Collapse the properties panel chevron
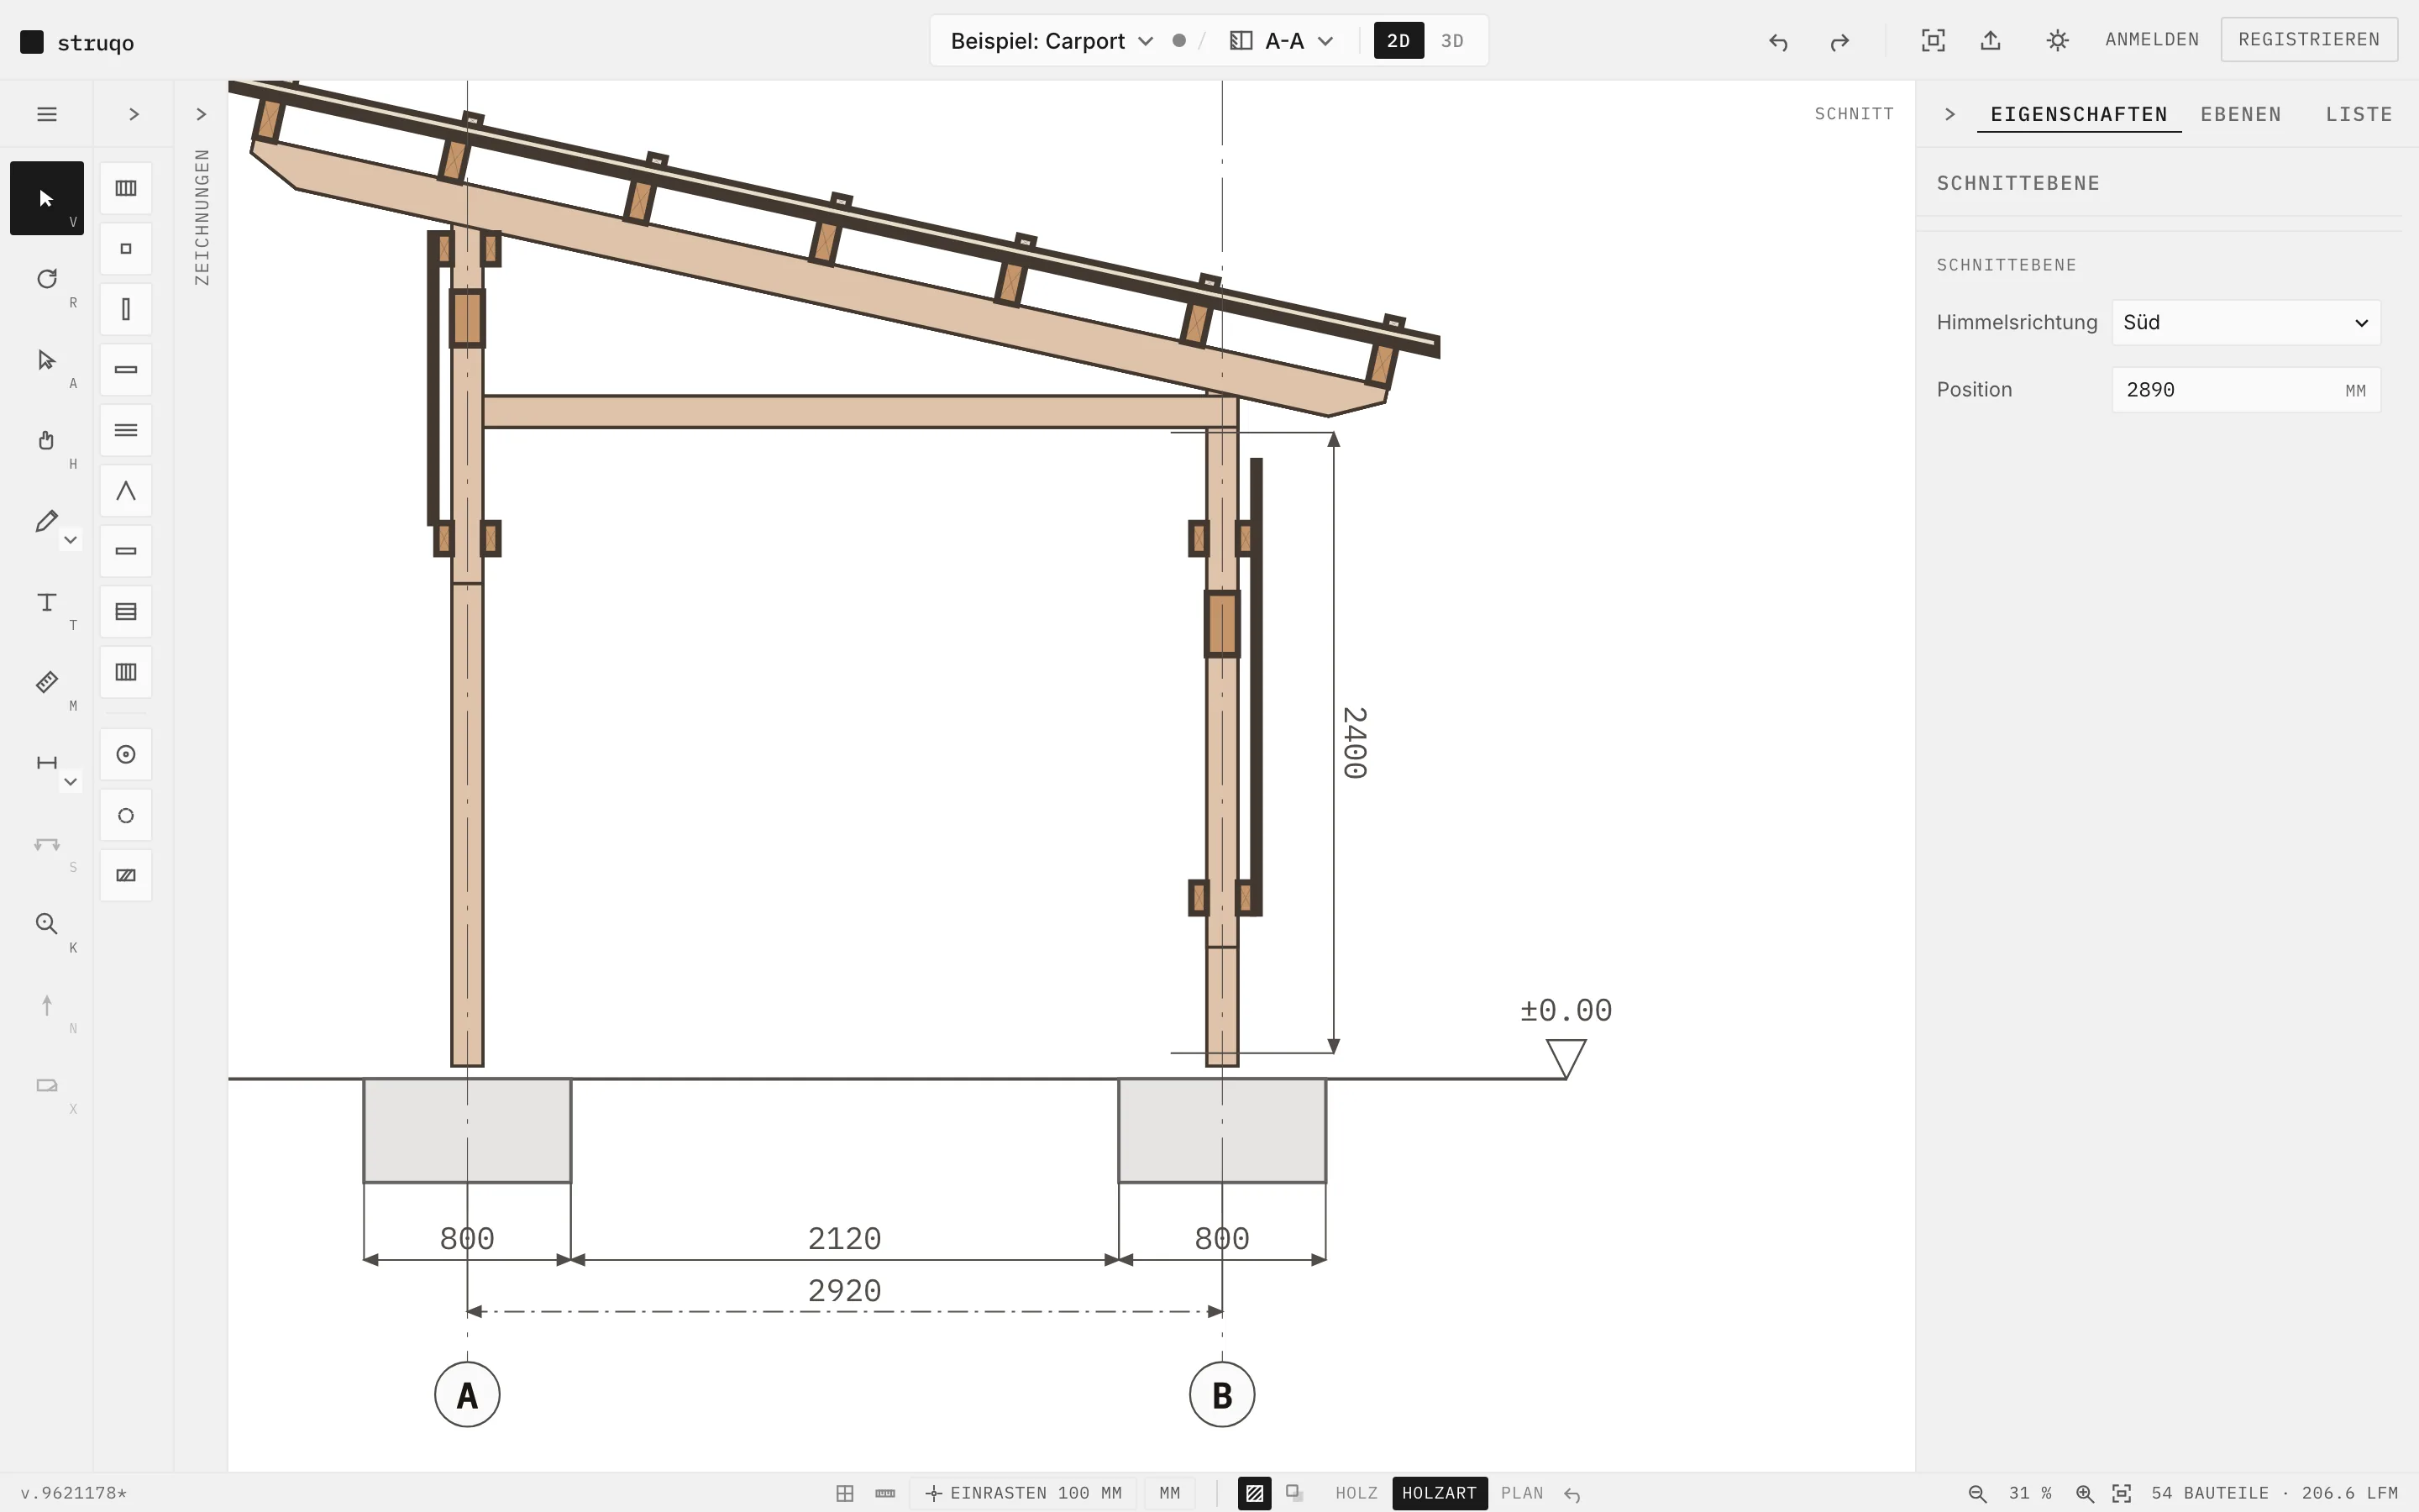 point(1949,114)
